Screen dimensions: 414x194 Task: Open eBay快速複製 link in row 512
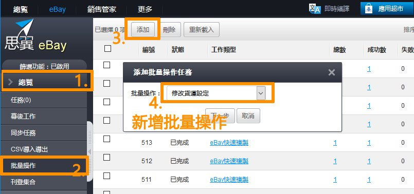pos(229,161)
